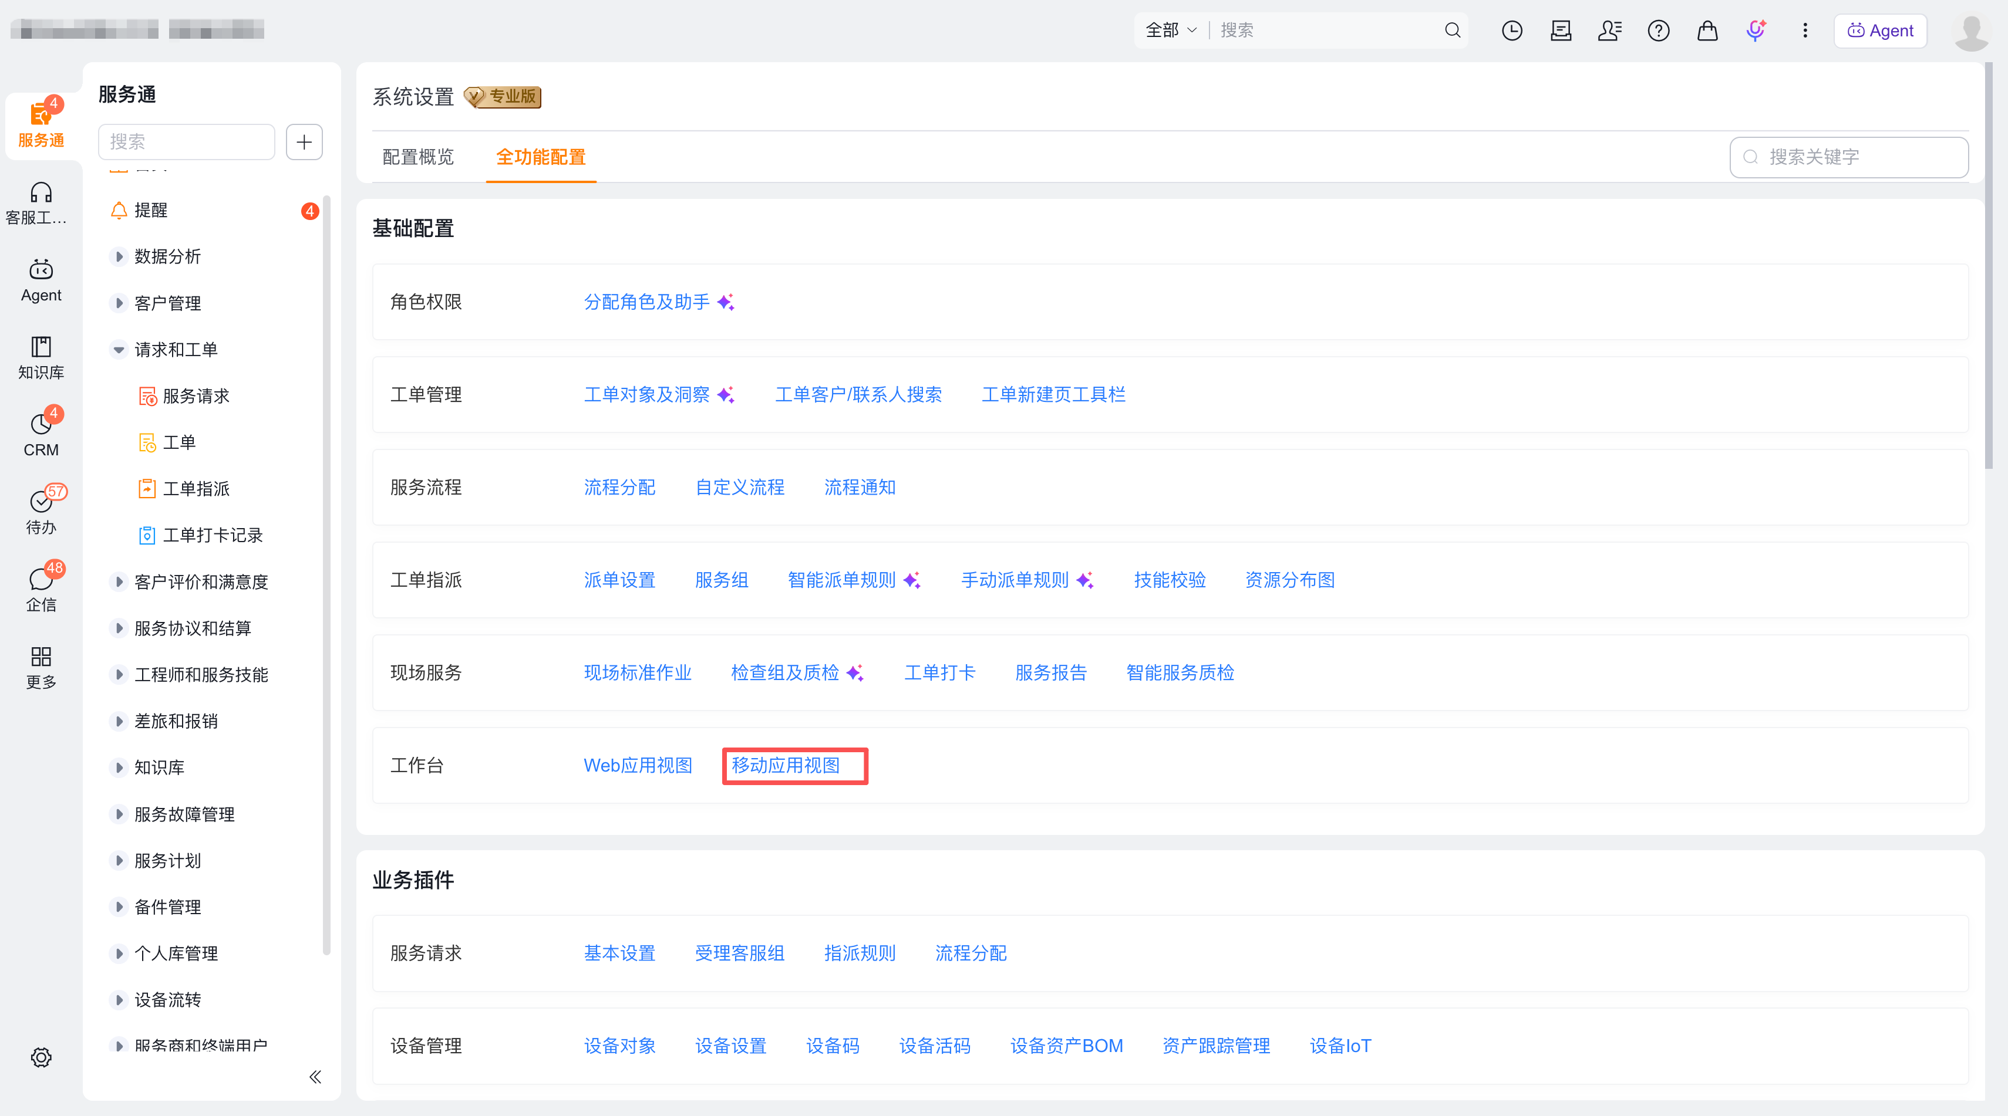
Task: Click the 自定义流程 link
Action: (739, 487)
